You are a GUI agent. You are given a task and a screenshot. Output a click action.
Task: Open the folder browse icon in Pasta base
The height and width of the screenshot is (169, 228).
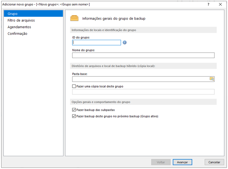pos(212,79)
